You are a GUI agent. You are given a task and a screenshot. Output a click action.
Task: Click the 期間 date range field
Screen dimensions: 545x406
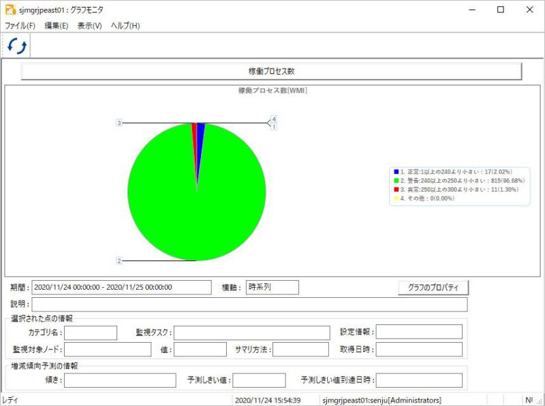[122, 287]
